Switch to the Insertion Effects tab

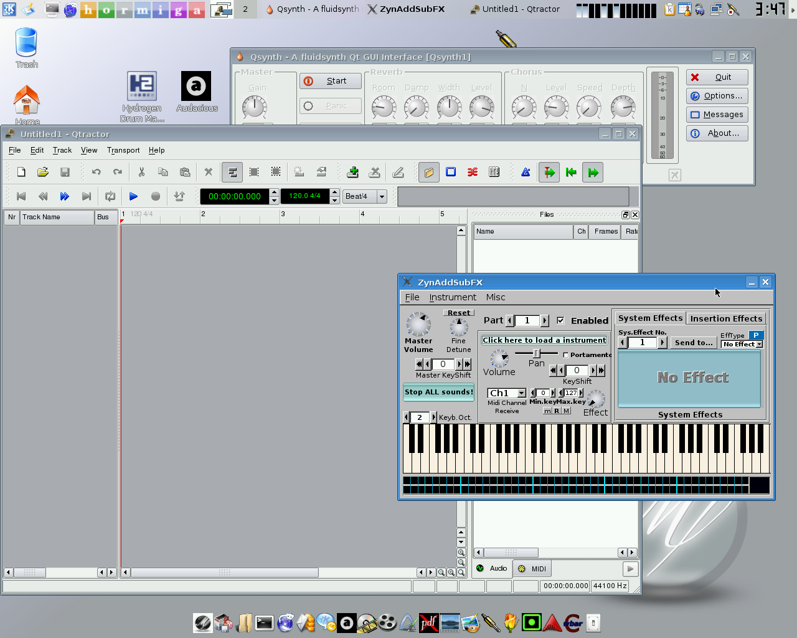[x=726, y=318]
